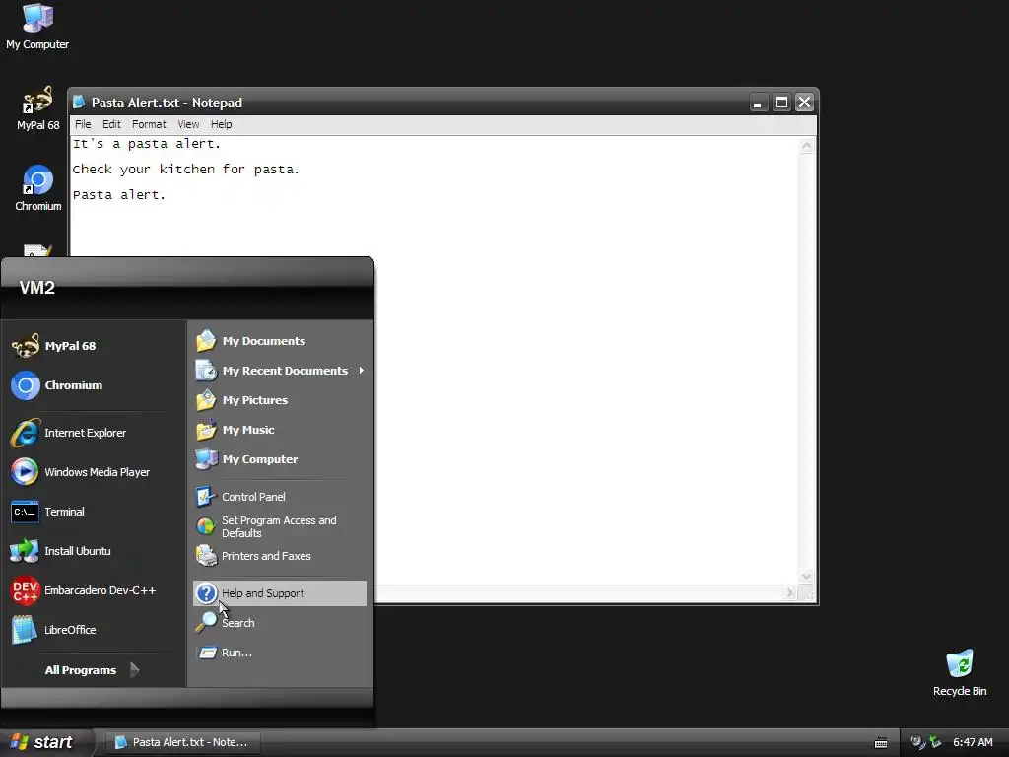Click the text line "It's a pasta alert."
1009x757 pixels.
(147, 144)
